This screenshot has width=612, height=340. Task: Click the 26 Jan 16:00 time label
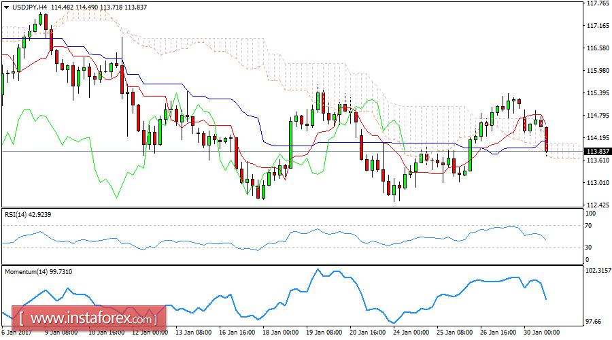pos(498,333)
